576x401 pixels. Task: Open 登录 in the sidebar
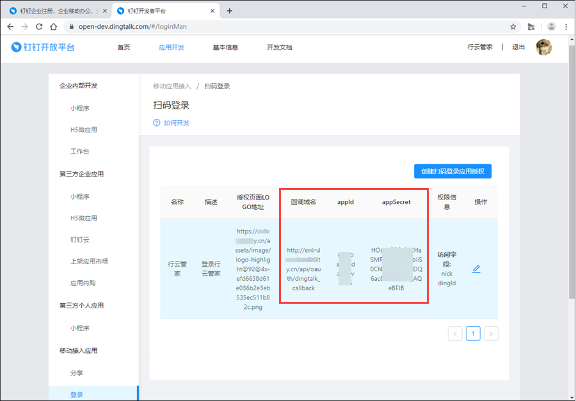click(93, 395)
